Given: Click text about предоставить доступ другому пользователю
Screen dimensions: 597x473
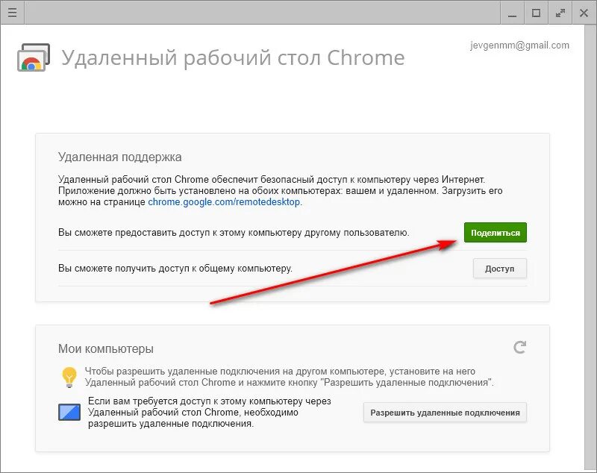Looking at the screenshot, I should click(x=234, y=233).
